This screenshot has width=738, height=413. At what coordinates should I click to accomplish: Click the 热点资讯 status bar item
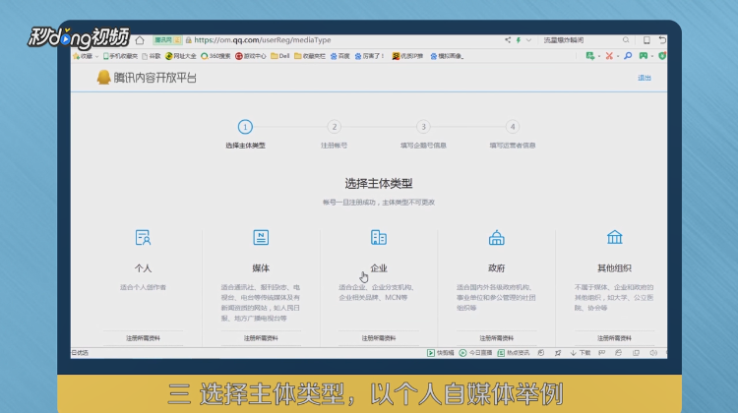coord(514,353)
